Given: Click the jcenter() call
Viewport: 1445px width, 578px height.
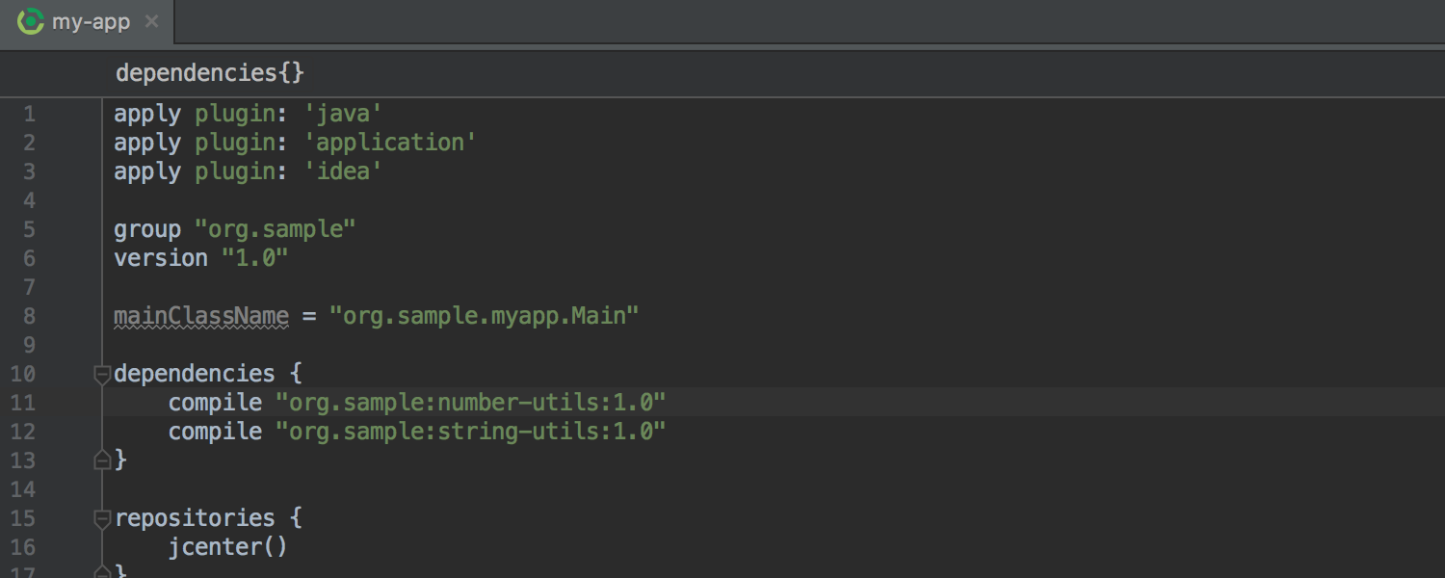Looking at the screenshot, I should tap(228, 547).
